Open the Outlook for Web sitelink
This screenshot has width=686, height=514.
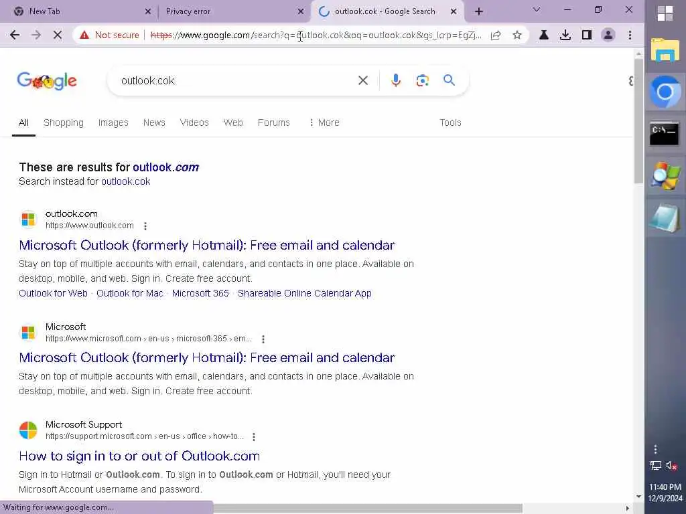coord(54,293)
